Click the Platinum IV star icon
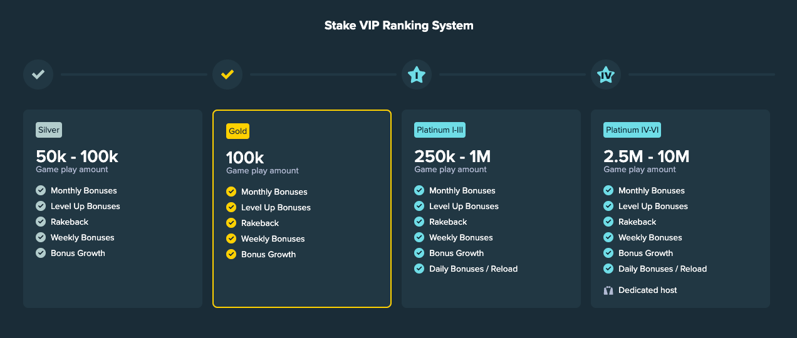Image resolution: width=797 pixels, height=338 pixels. click(606, 74)
